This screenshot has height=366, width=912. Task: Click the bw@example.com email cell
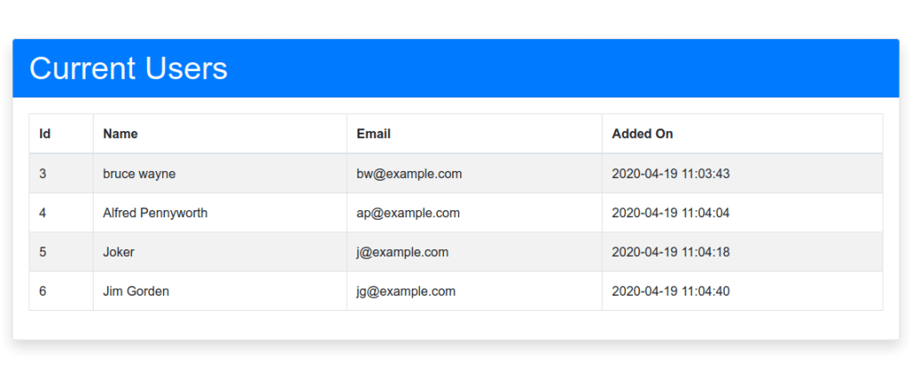click(x=409, y=174)
